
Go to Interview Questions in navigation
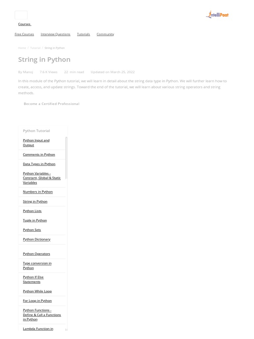pyautogui.click(x=55, y=34)
